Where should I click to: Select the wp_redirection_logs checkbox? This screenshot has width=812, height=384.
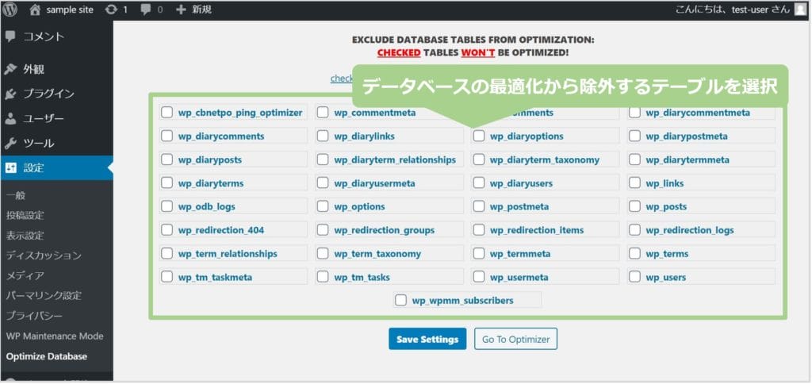[x=634, y=230]
